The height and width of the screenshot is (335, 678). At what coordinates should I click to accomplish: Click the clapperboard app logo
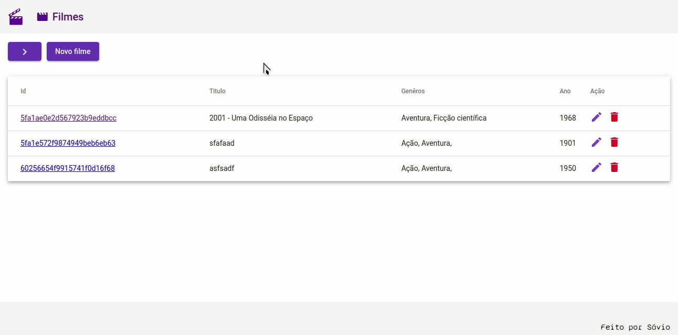tap(16, 17)
